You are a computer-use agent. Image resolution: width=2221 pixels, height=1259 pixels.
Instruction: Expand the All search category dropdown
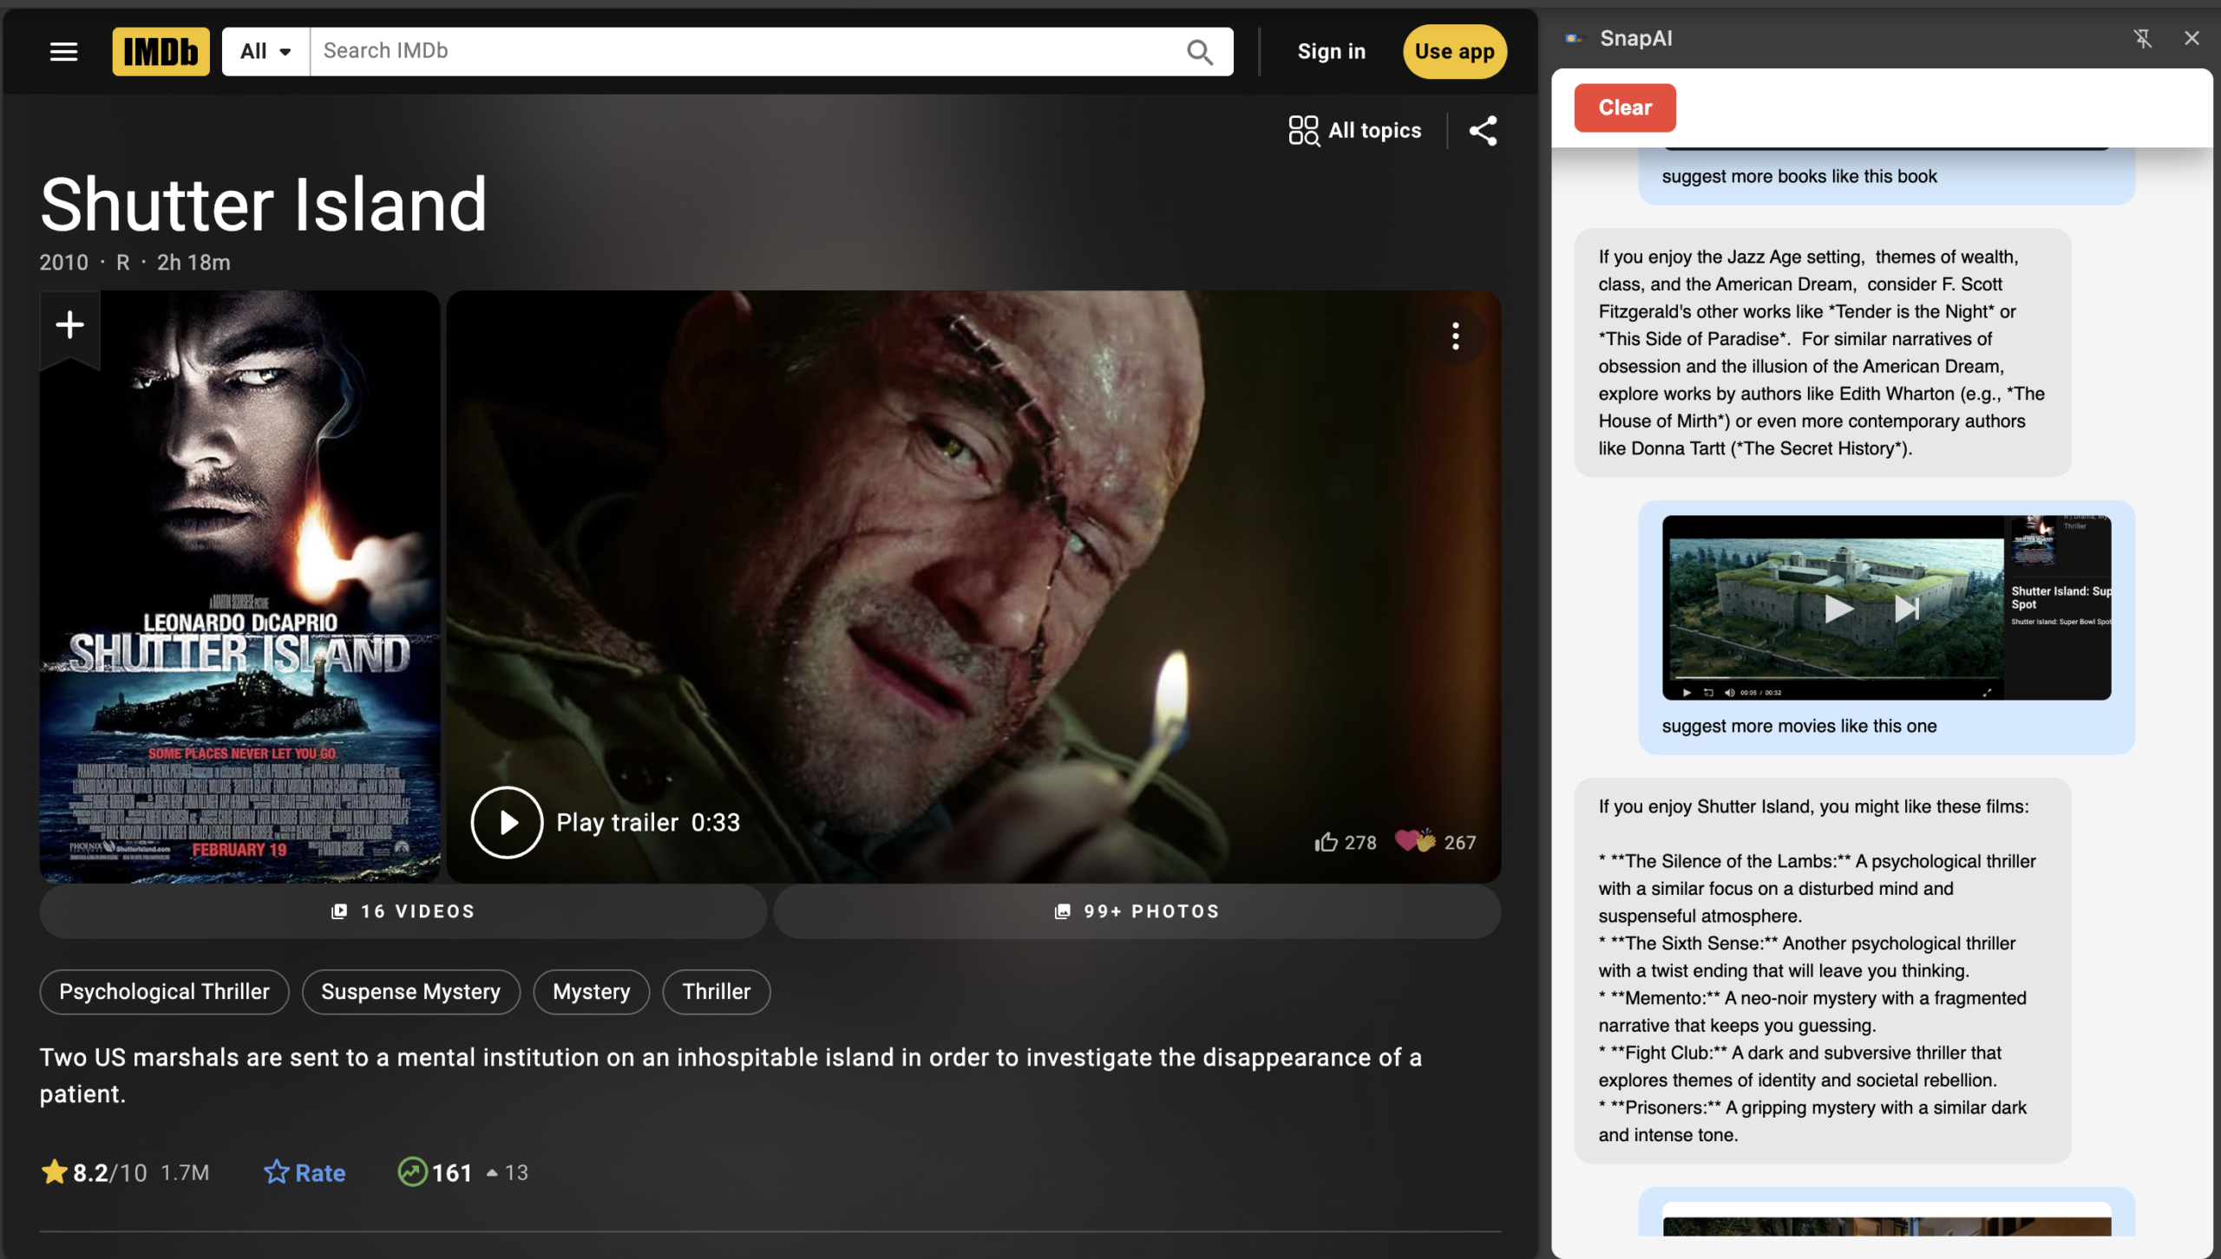(x=265, y=51)
